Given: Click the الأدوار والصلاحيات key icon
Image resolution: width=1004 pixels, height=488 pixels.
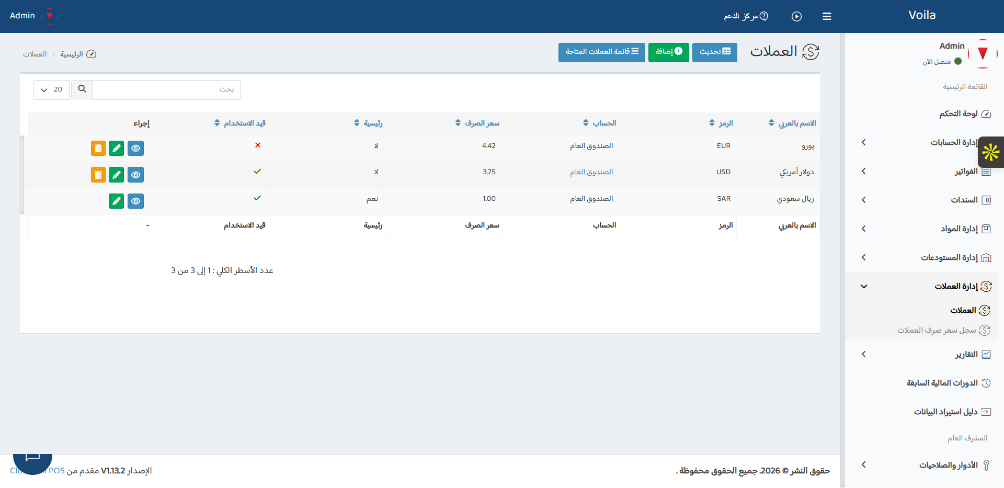Looking at the screenshot, I should tap(986, 465).
